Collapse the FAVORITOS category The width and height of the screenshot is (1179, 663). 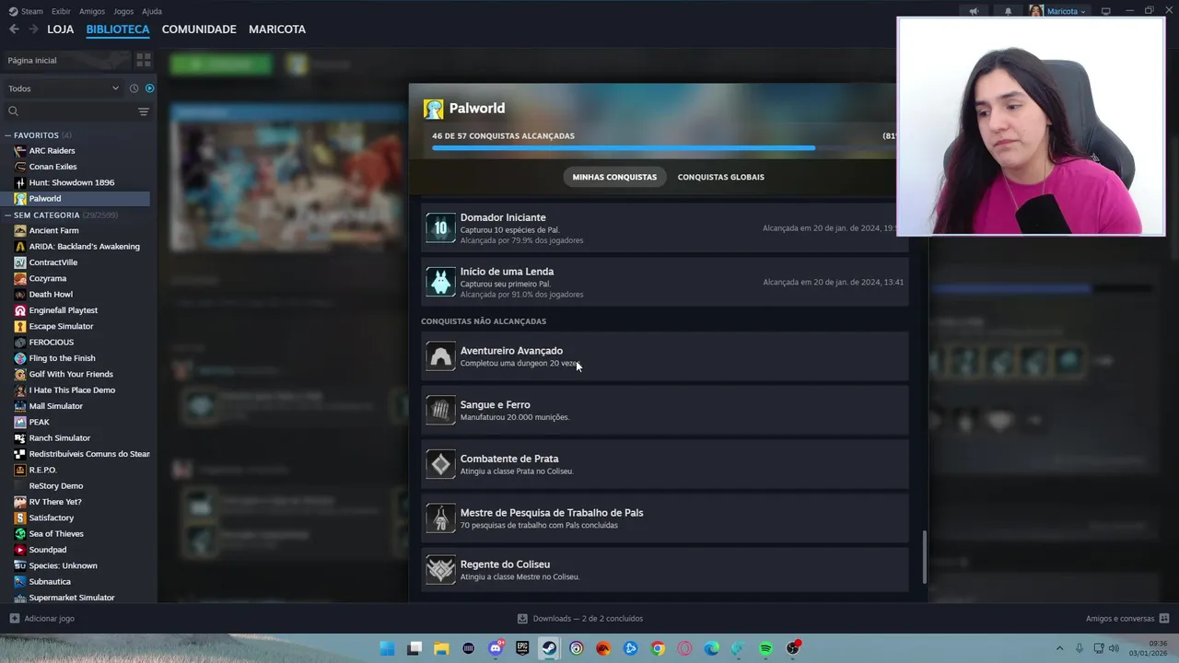(8, 135)
